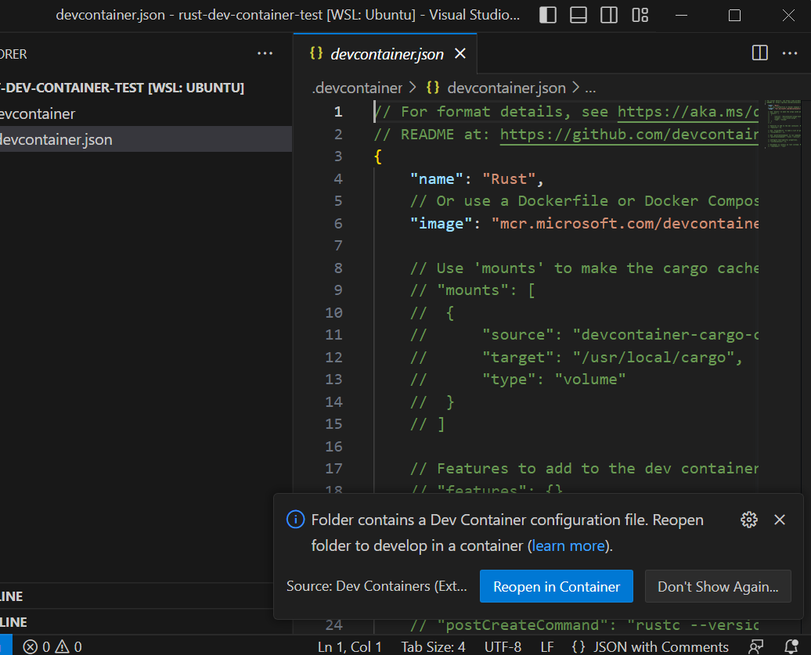Open the notification settings gear
This screenshot has height=655, width=811.
tap(748, 520)
